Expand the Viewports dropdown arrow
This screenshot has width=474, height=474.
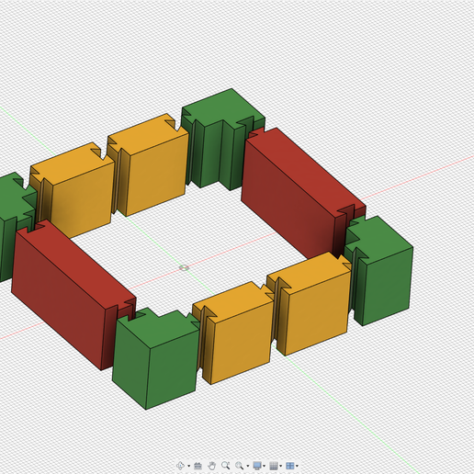click(x=297, y=466)
